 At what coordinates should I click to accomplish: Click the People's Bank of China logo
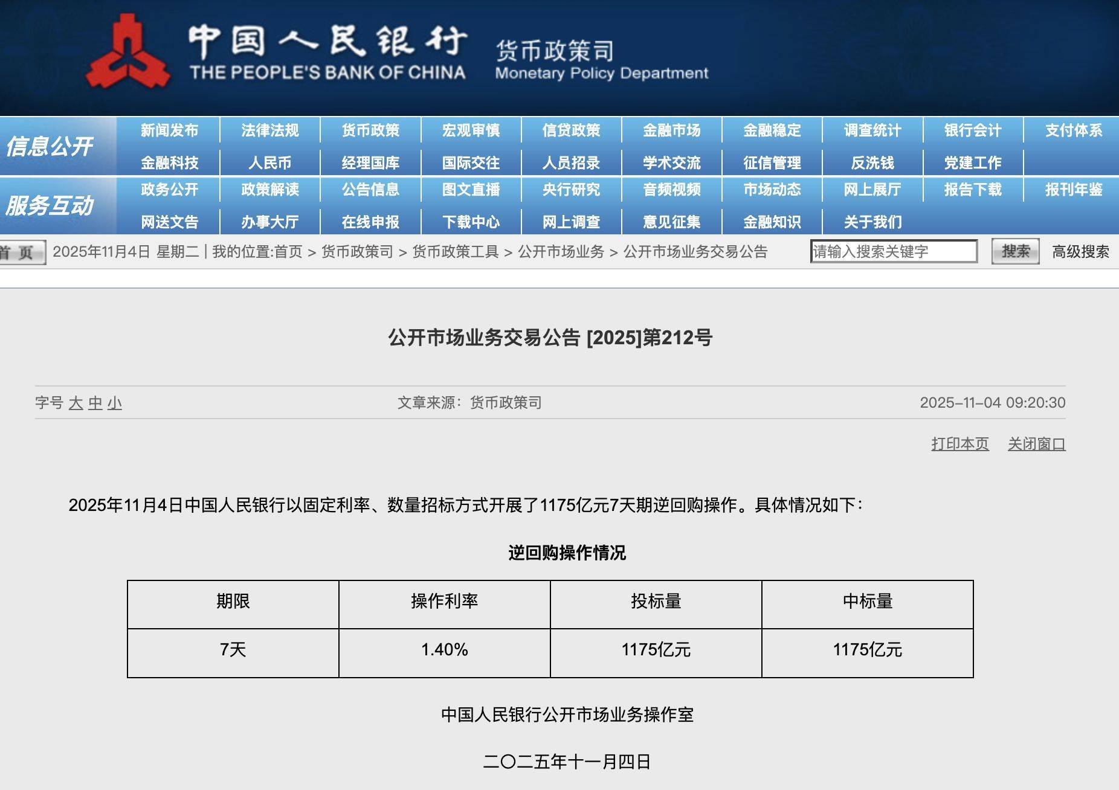129,53
